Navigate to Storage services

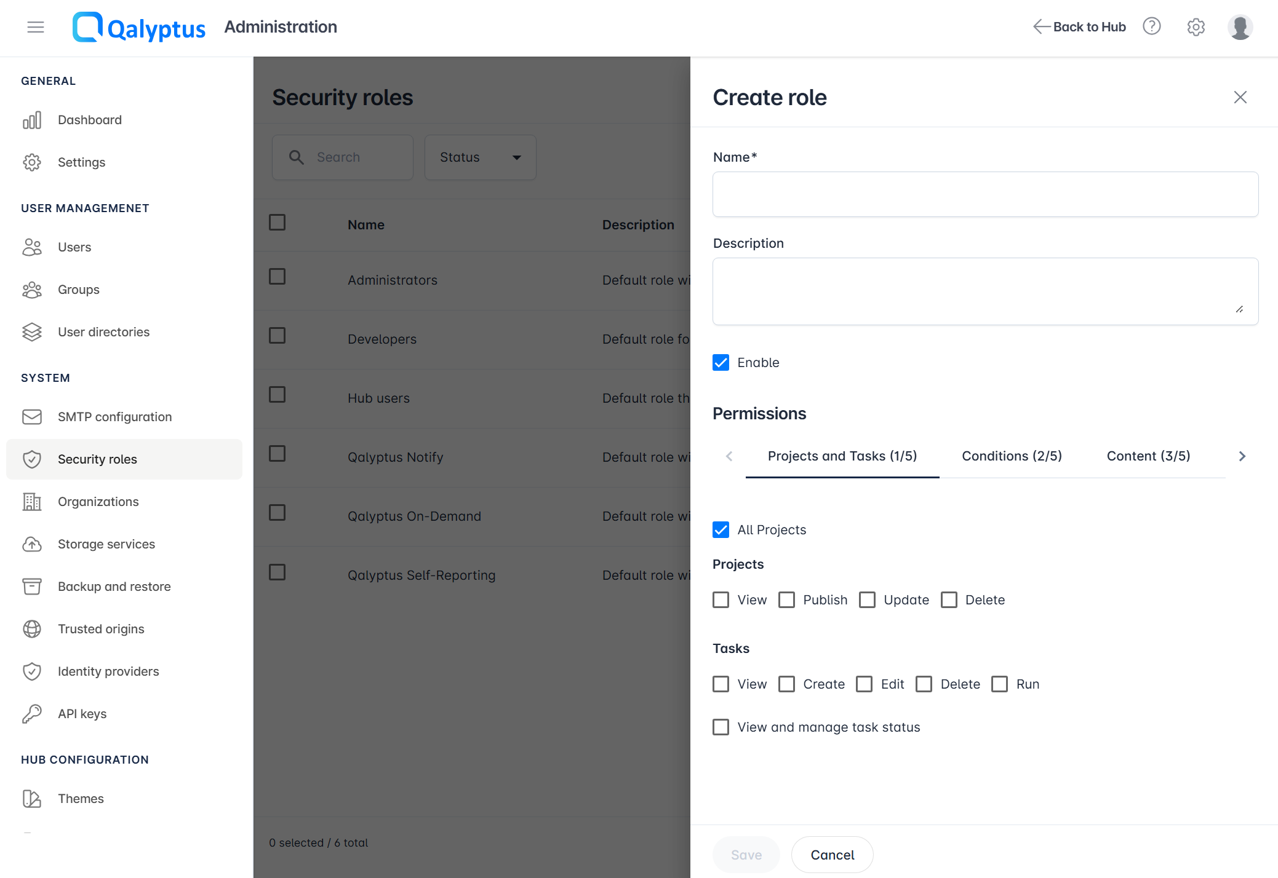(106, 544)
